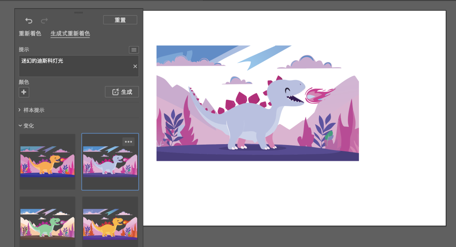Choose the green dinosaur variation thumbnail

(x=47, y=222)
